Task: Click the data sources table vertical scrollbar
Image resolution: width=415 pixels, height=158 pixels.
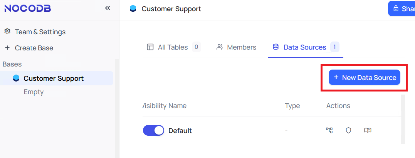Action: tap(403, 119)
